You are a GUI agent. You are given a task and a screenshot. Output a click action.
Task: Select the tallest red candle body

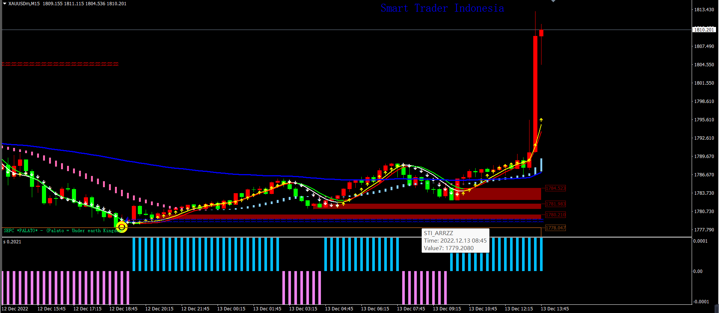click(x=535, y=94)
